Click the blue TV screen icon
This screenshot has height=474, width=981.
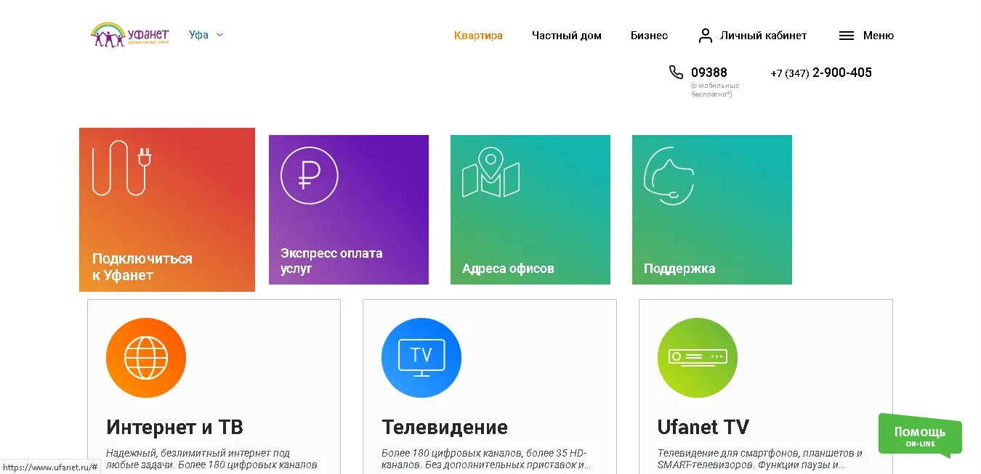421,358
